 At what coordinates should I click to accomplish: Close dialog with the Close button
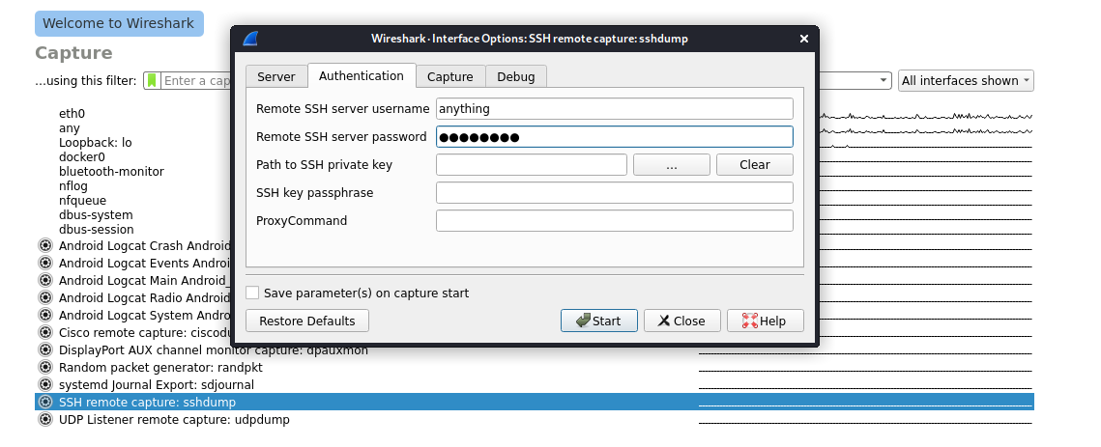click(x=681, y=321)
